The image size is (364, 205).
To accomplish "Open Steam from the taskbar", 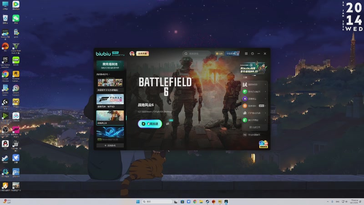I will click(207, 201).
